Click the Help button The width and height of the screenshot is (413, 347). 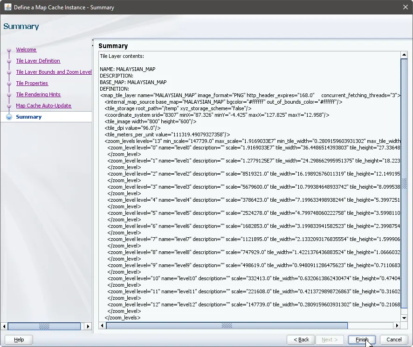pos(19,340)
